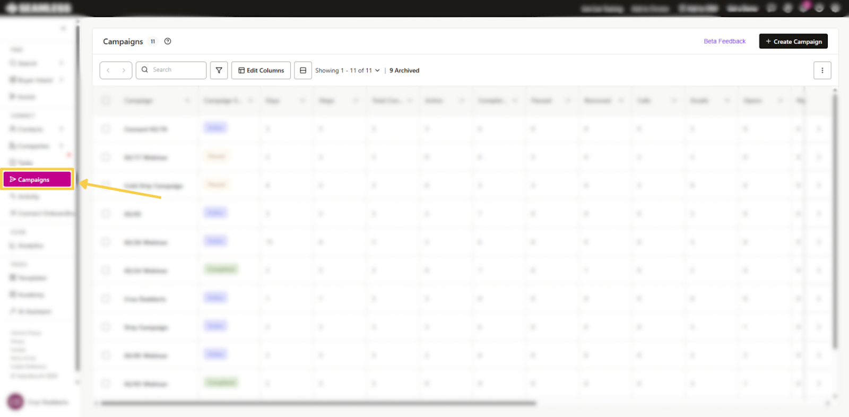Open the help icon beside Campaigns title

168,41
